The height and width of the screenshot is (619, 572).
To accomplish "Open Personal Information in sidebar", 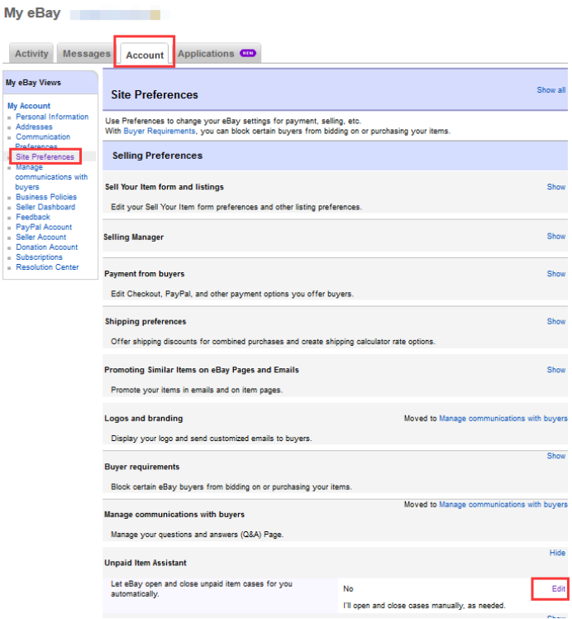I will pyautogui.click(x=52, y=117).
